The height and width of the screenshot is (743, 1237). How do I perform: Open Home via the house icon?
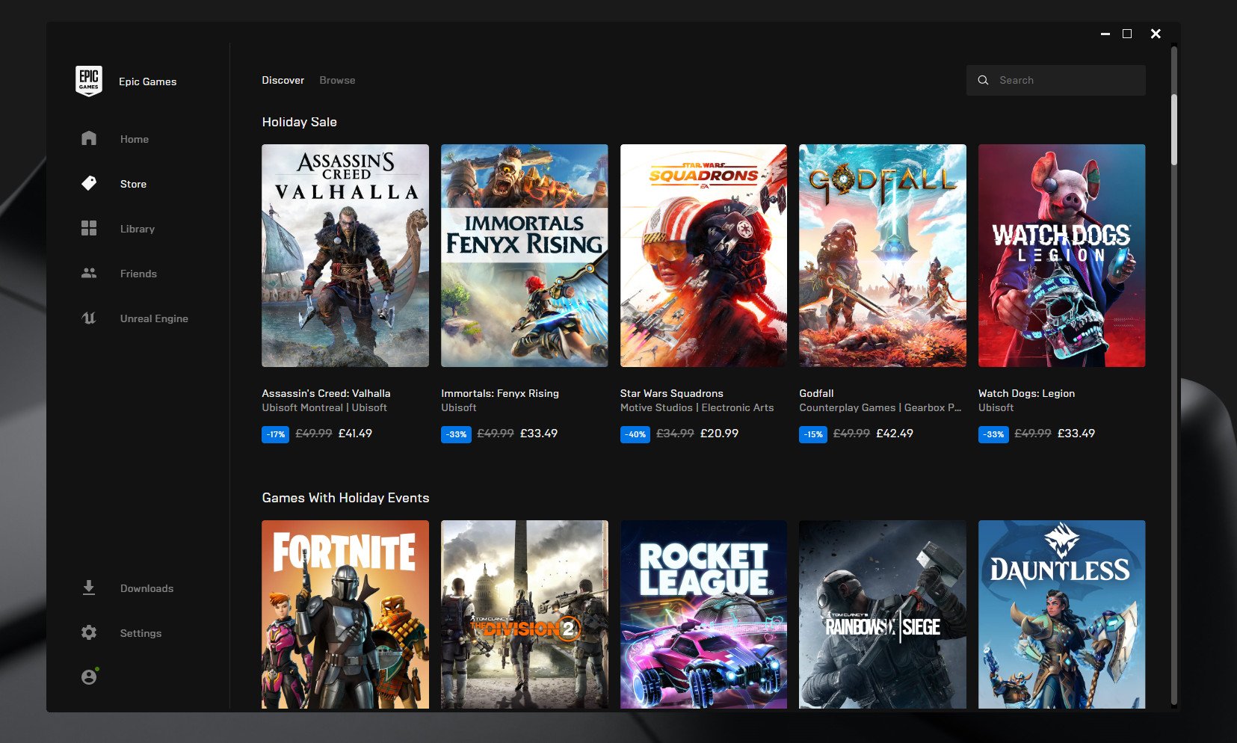pyautogui.click(x=89, y=138)
